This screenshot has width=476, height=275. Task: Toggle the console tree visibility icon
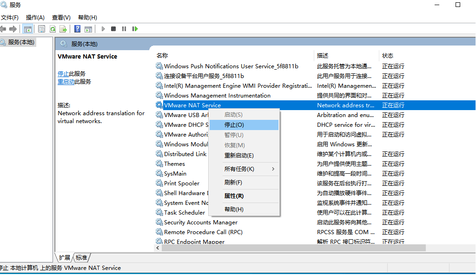pos(27,29)
